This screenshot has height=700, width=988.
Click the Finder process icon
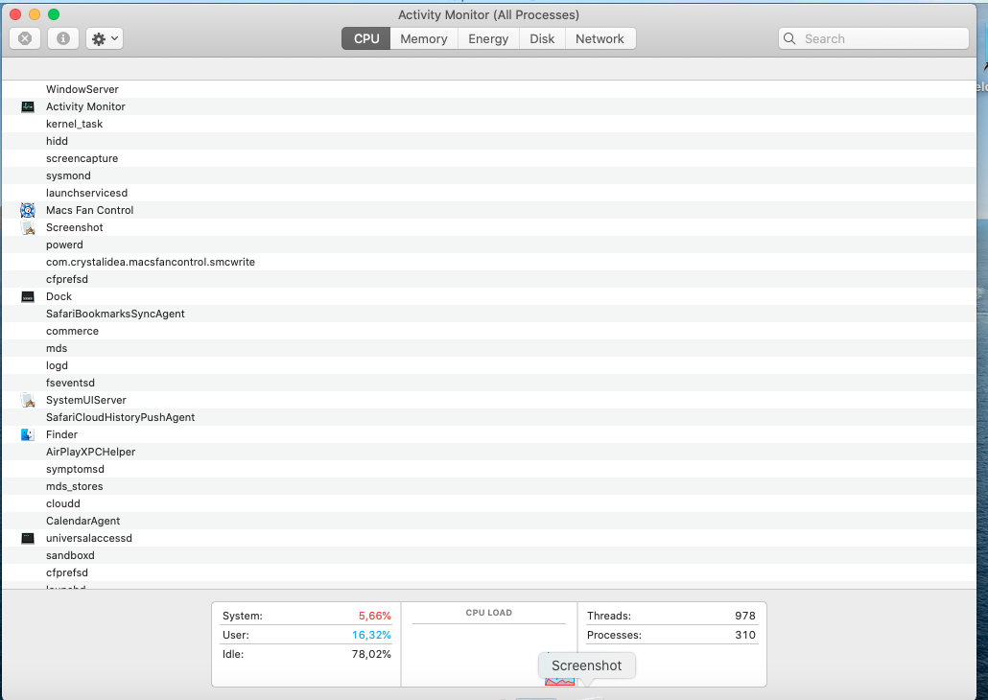point(28,434)
